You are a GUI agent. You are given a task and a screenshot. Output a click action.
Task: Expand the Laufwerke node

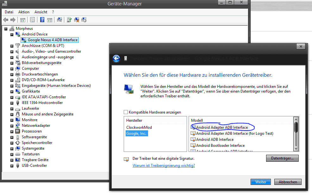coord(12,109)
